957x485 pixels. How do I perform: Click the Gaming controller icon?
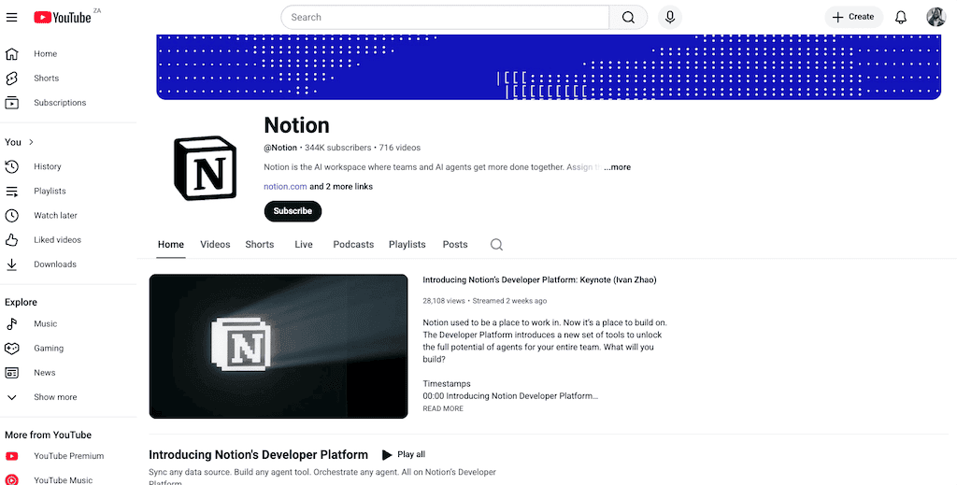[x=11, y=349]
